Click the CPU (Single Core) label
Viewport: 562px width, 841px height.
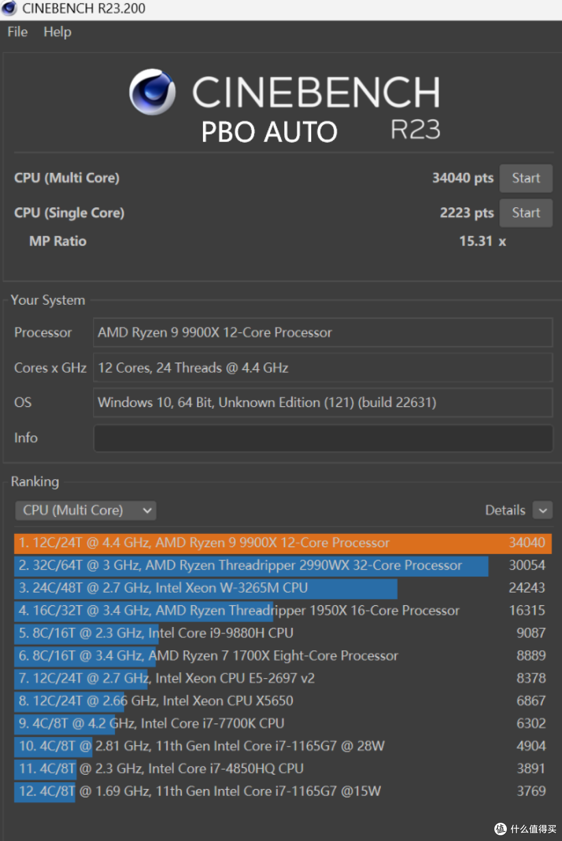(69, 213)
